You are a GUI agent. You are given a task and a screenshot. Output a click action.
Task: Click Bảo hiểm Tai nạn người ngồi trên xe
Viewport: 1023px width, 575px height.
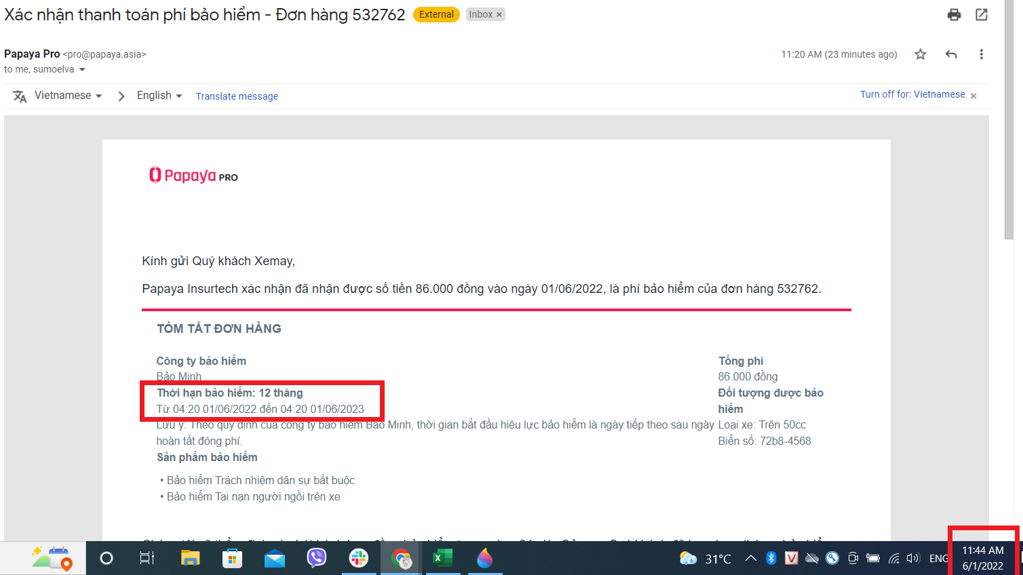click(254, 496)
